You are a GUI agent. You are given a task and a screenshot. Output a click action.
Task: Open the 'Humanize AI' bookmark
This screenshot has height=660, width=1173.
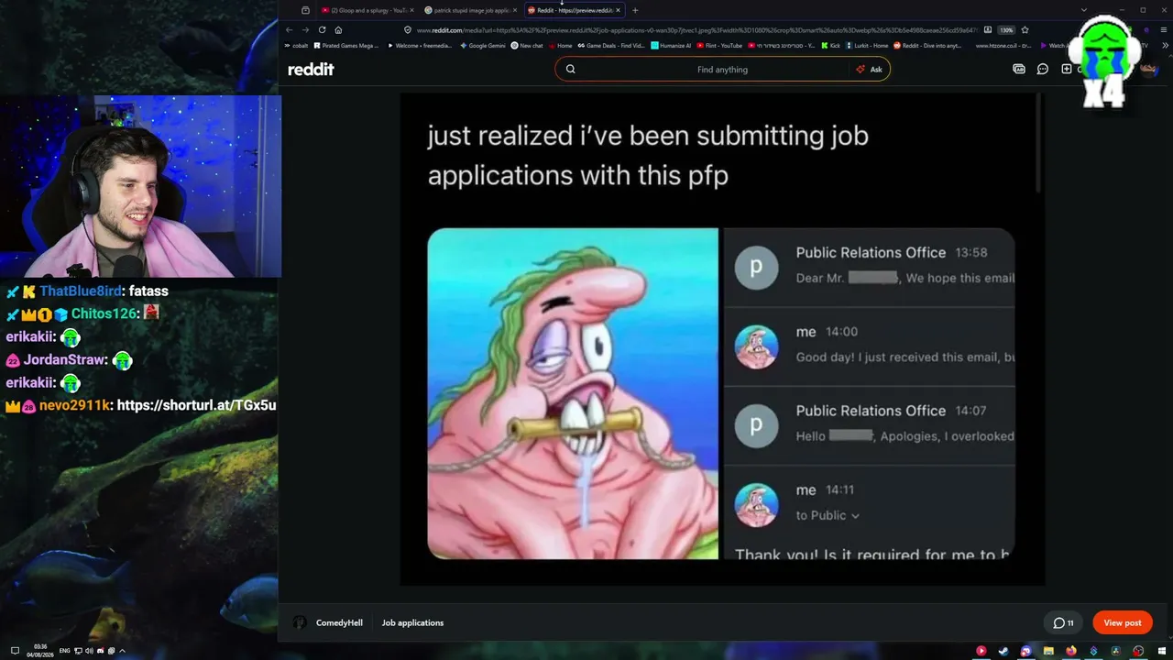[671, 46]
